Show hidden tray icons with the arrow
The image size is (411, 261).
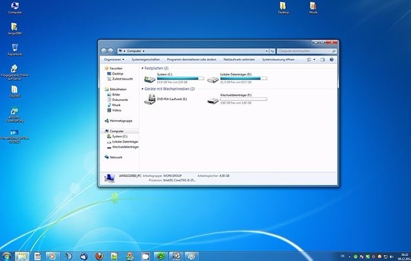tap(349, 257)
